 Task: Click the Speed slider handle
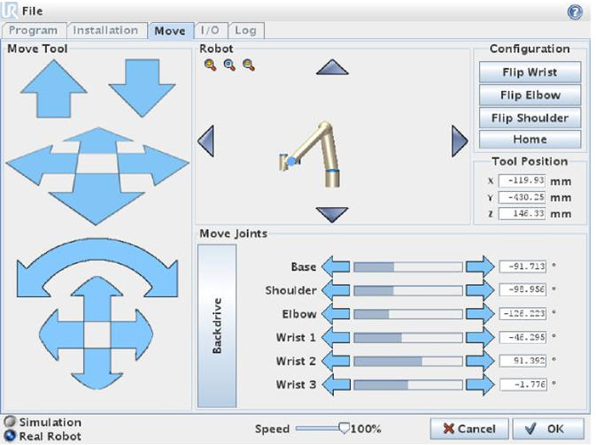(344, 428)
